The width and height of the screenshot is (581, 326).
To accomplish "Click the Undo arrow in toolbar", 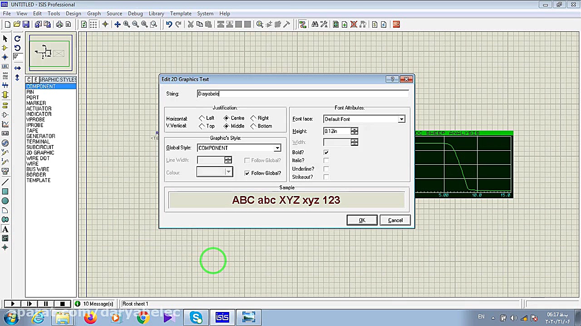I will click(169, 24).
